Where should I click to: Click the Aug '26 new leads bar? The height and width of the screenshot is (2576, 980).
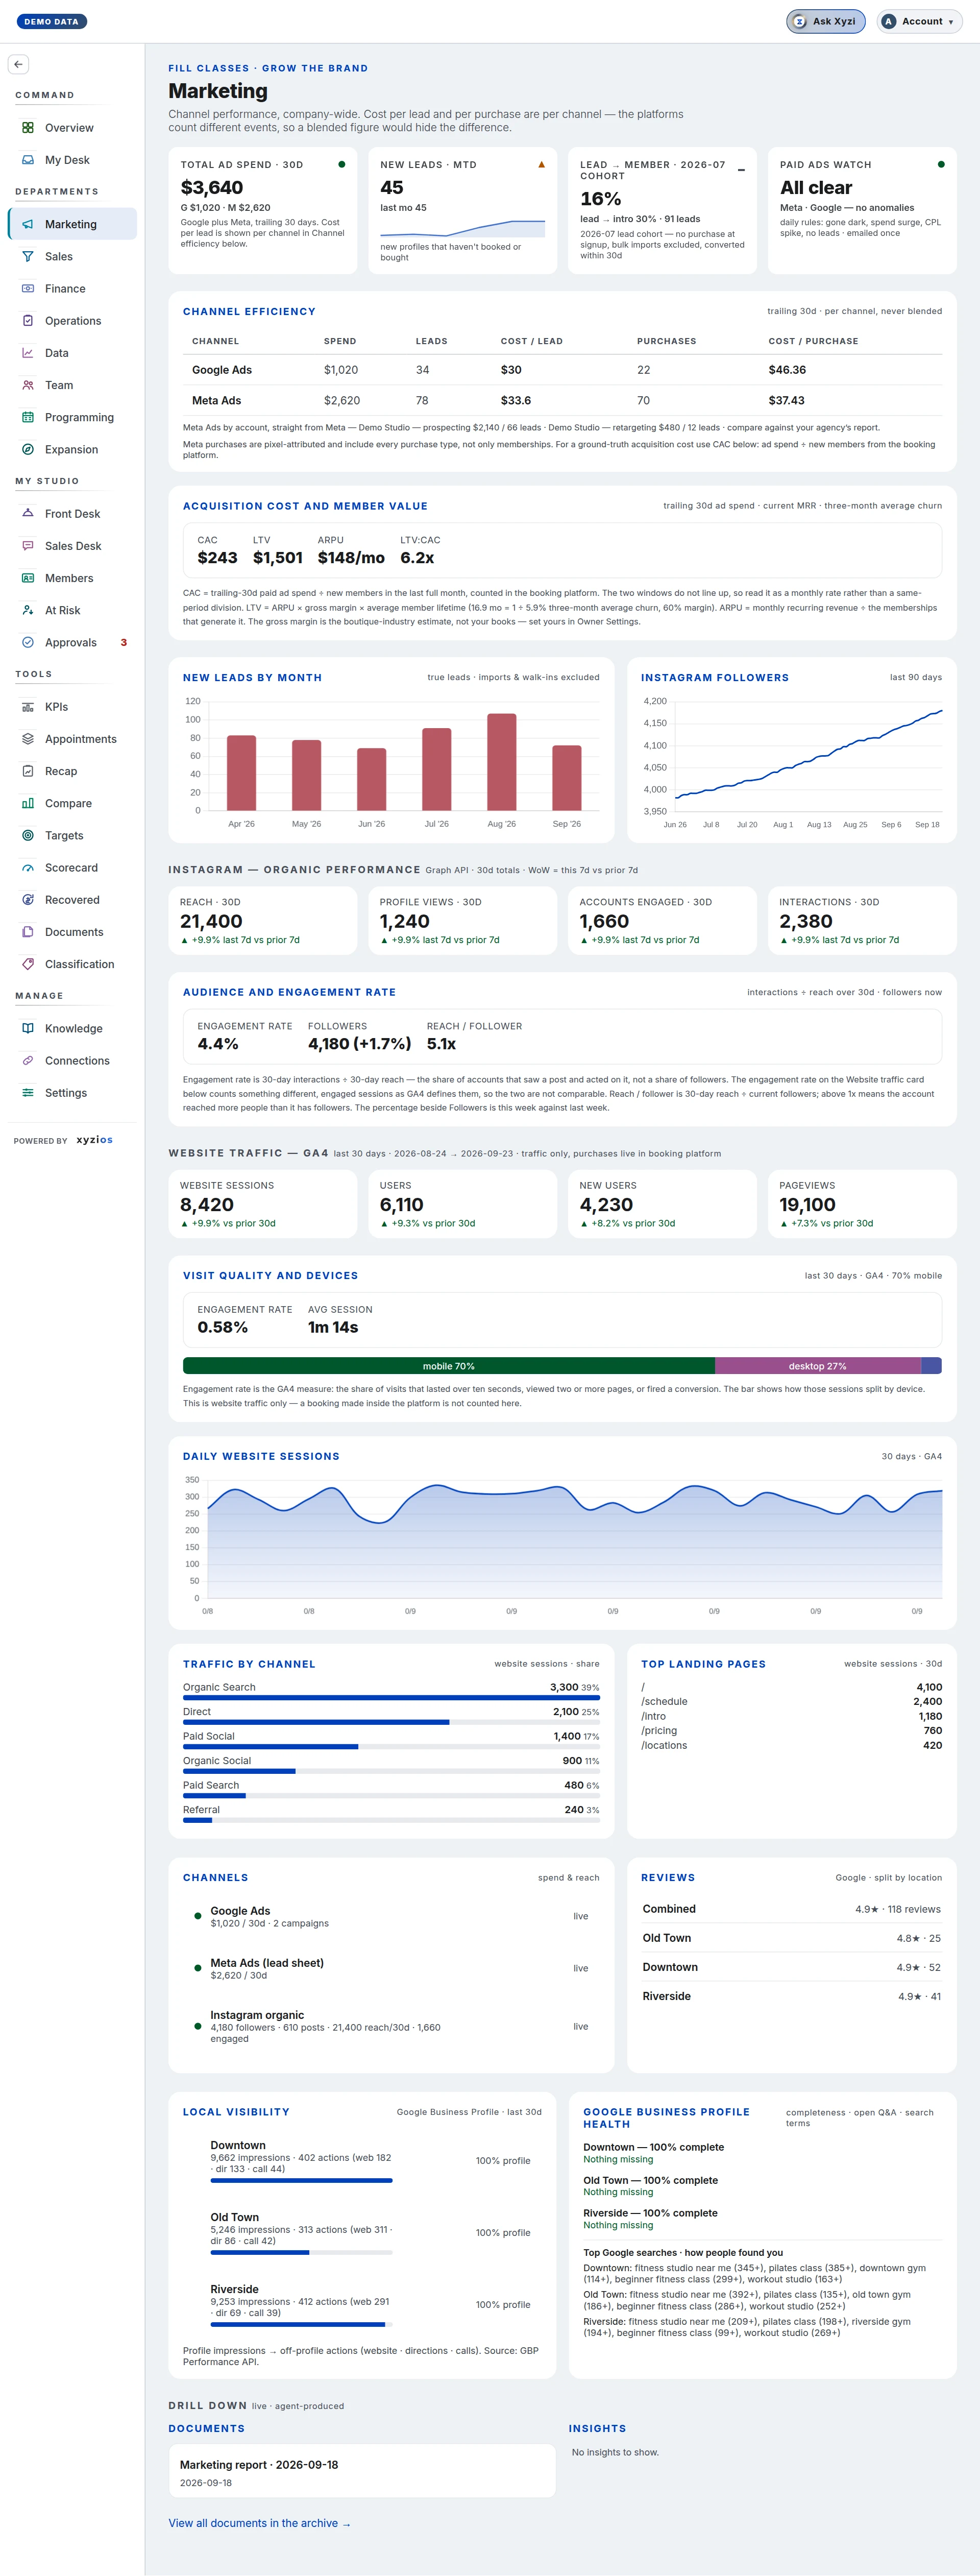point(501,761)
